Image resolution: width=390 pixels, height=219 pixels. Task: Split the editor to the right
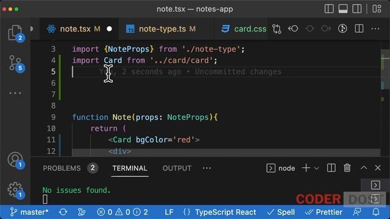point(359,29)
